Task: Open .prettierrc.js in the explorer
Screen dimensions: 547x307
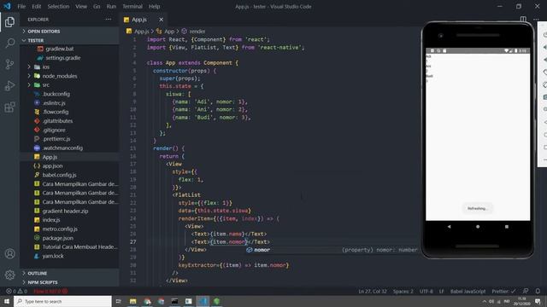Action: click(x=56, y=139)
